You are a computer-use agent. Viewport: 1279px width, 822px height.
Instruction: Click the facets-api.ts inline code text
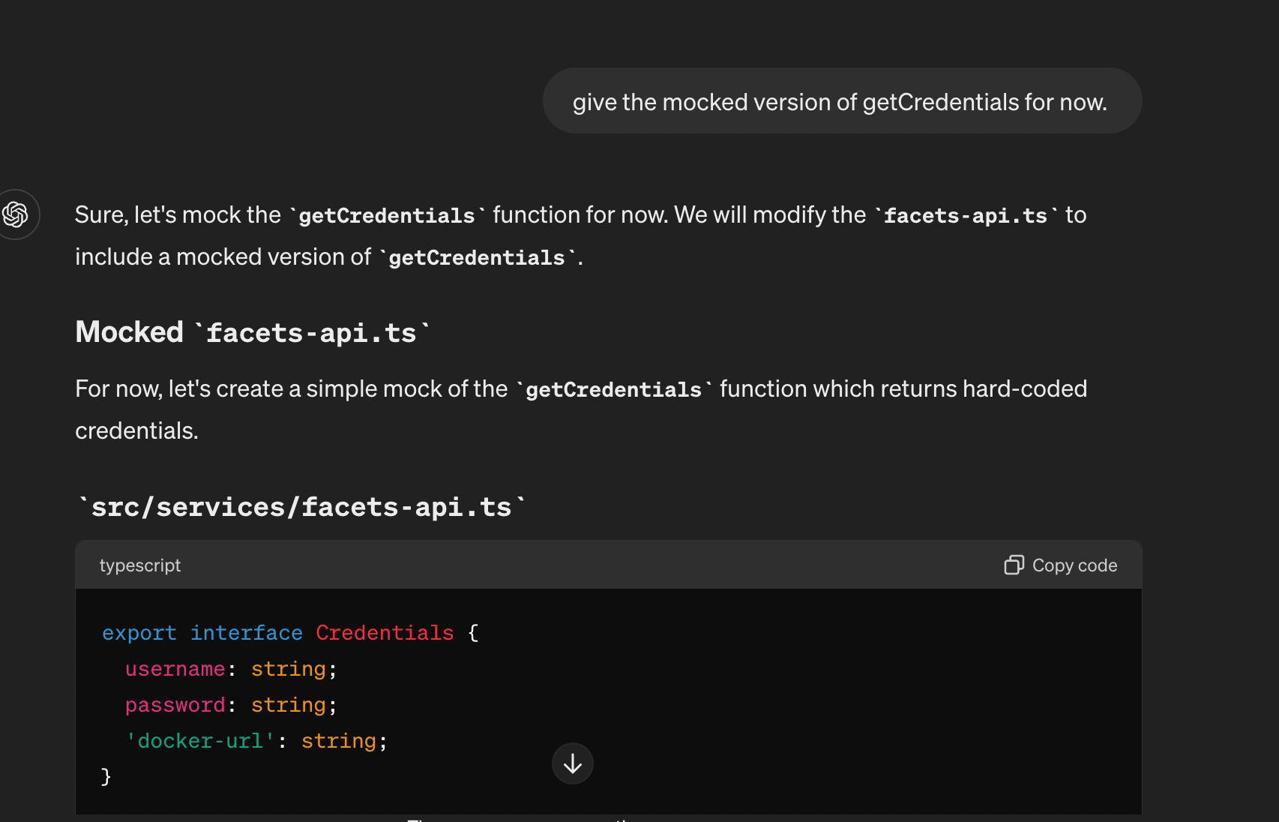964,215
